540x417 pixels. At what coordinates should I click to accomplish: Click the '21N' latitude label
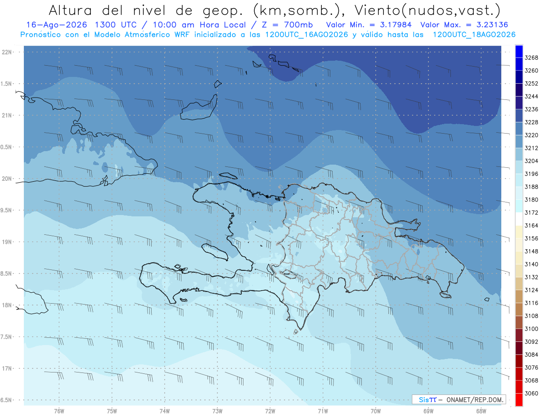coord(8,116)
